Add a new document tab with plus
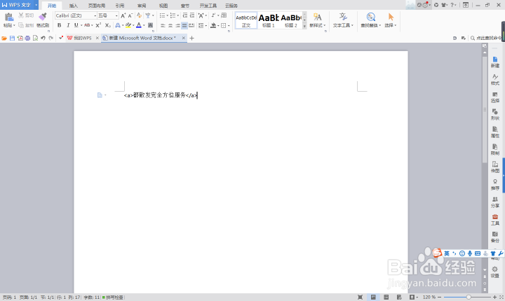This screenshot has width=505, height=301. (x=191, y=38)
